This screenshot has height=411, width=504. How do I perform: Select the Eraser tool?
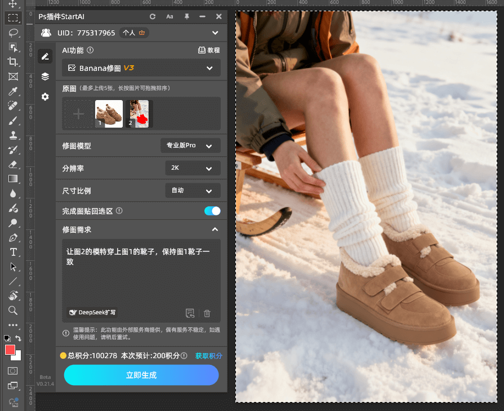tap(14, 164)
